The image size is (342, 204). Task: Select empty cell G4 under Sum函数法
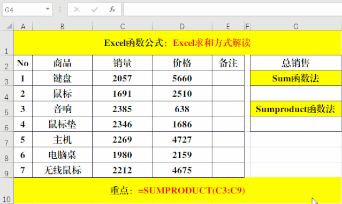296,93
